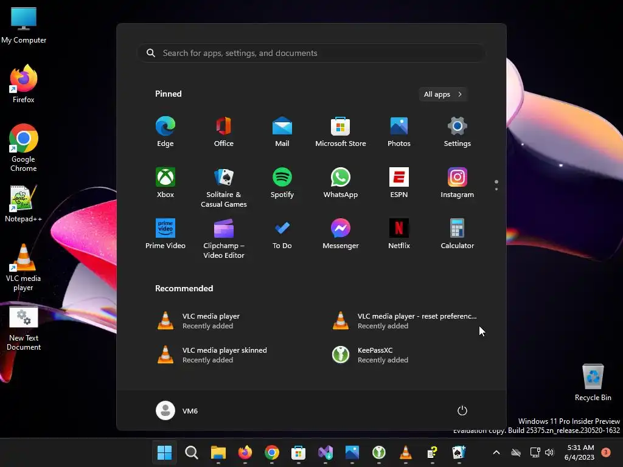The height and width of the screenshot is (467, 623).
Task: Open Edge from pinned apps
Action: click(165, 132)
